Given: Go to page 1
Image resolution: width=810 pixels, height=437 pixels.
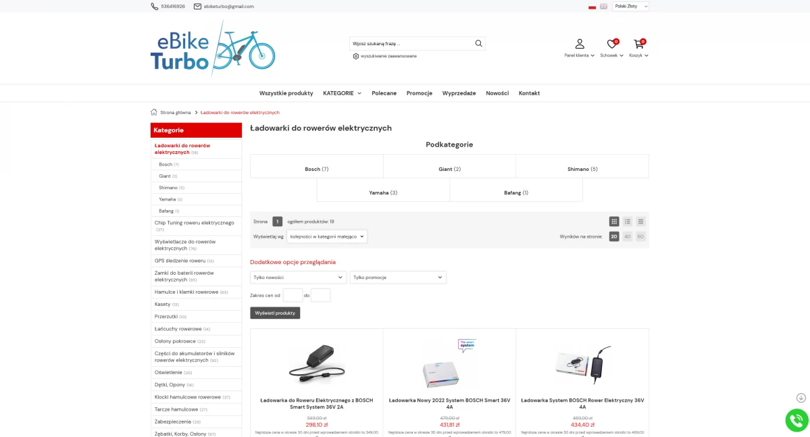Looking at the screenshot, I should (278, 222).
